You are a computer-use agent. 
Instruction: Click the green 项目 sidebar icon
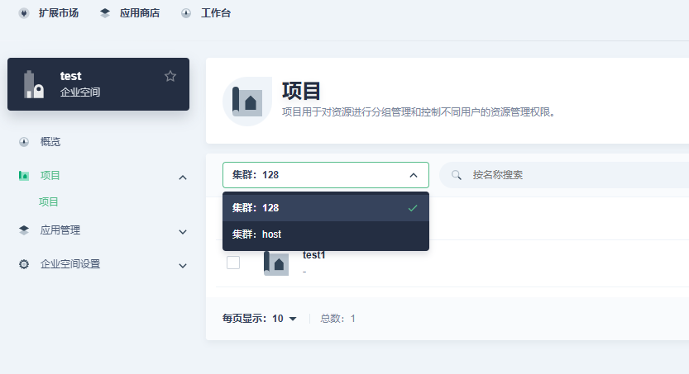(24, 176)
